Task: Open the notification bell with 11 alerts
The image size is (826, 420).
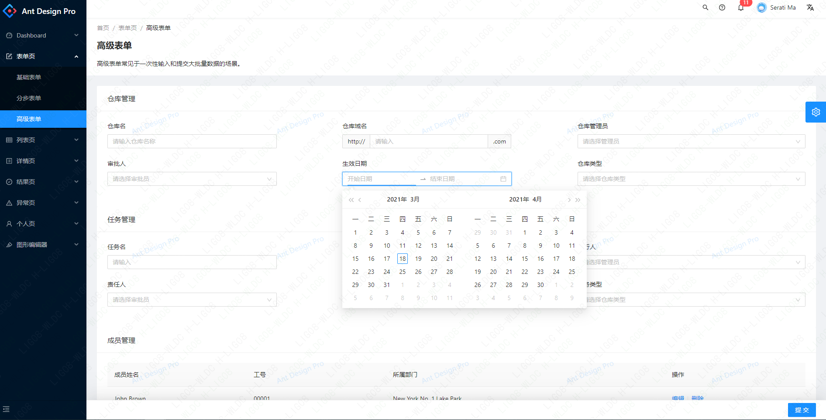Action: (x=740, y=7)
